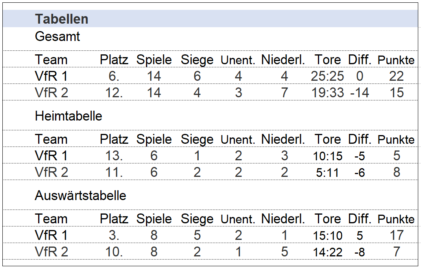
Task: Select the 25:25 Tore cell
Action: coord(327,76)
